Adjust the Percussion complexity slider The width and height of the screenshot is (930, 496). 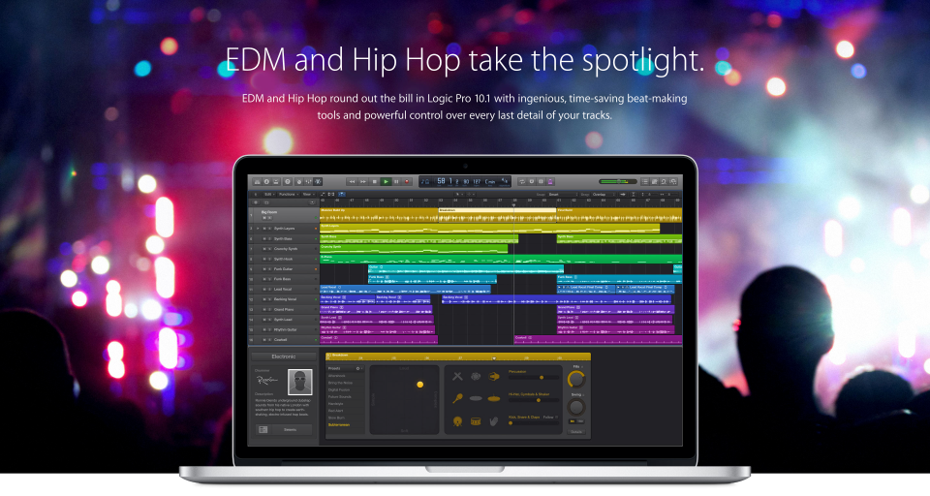click(x=534, y=378)
